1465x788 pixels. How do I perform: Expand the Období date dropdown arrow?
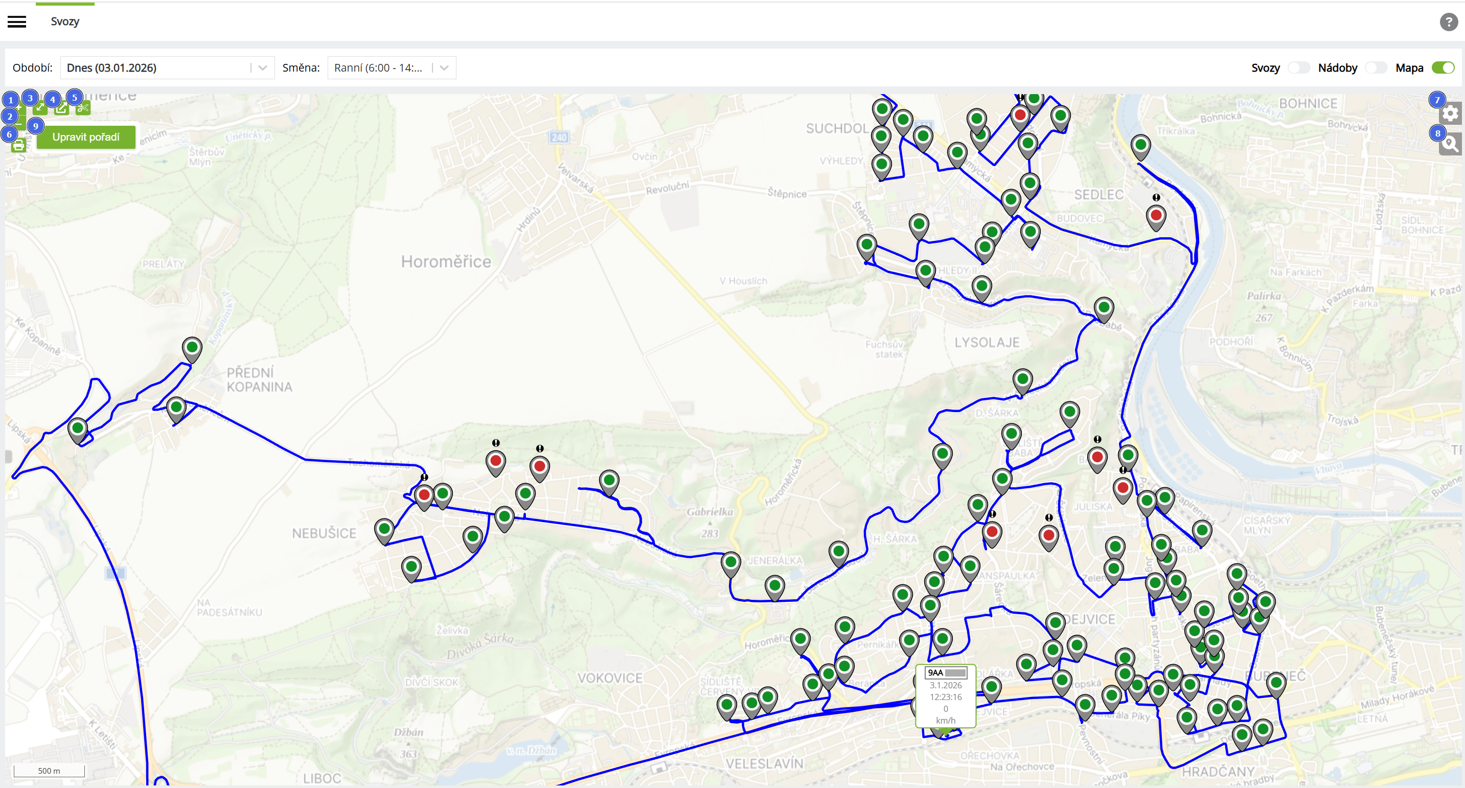click(263, 67)
